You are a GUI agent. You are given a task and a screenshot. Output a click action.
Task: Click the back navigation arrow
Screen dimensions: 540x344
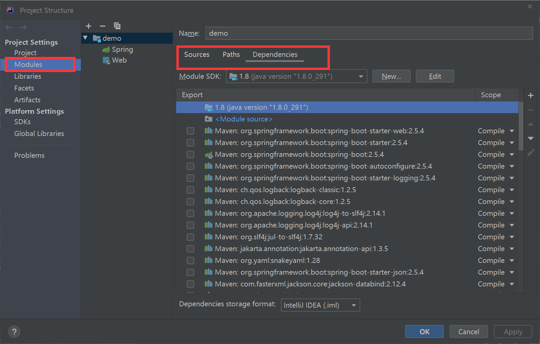[x=9, y=27]
